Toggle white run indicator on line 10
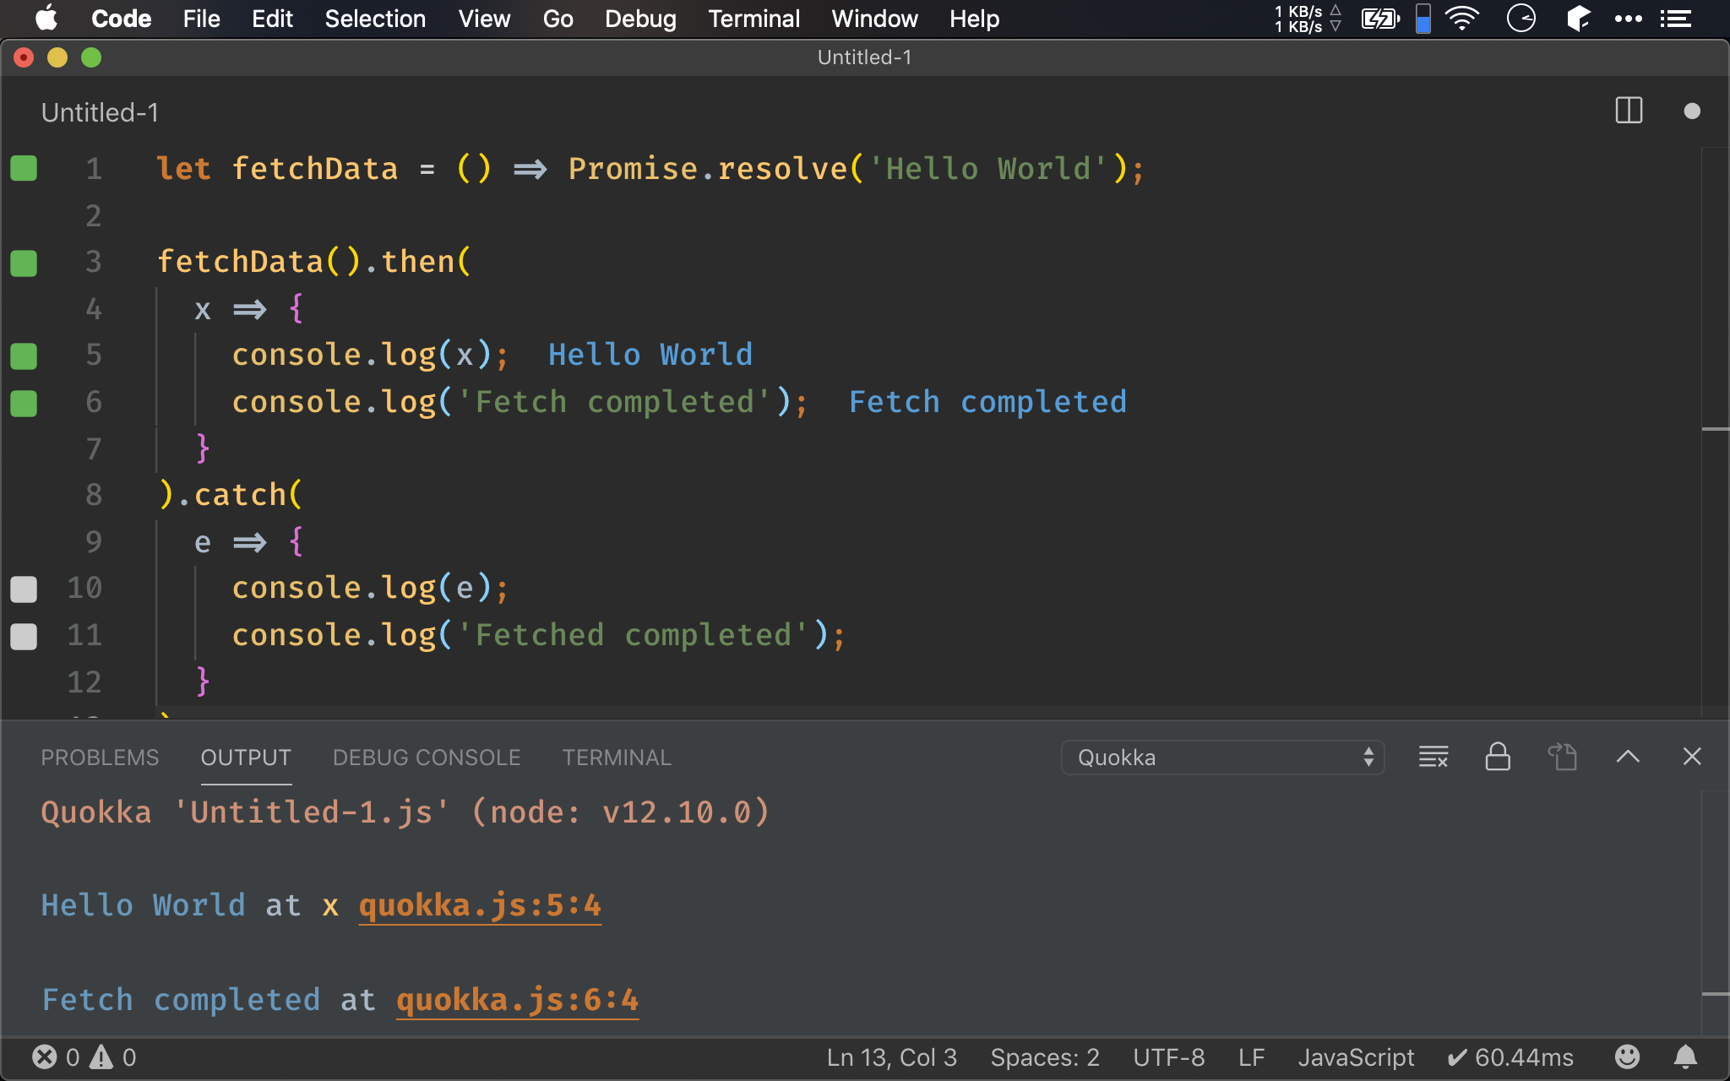Screen dimensions: 1730x1081 click(24, 587)
